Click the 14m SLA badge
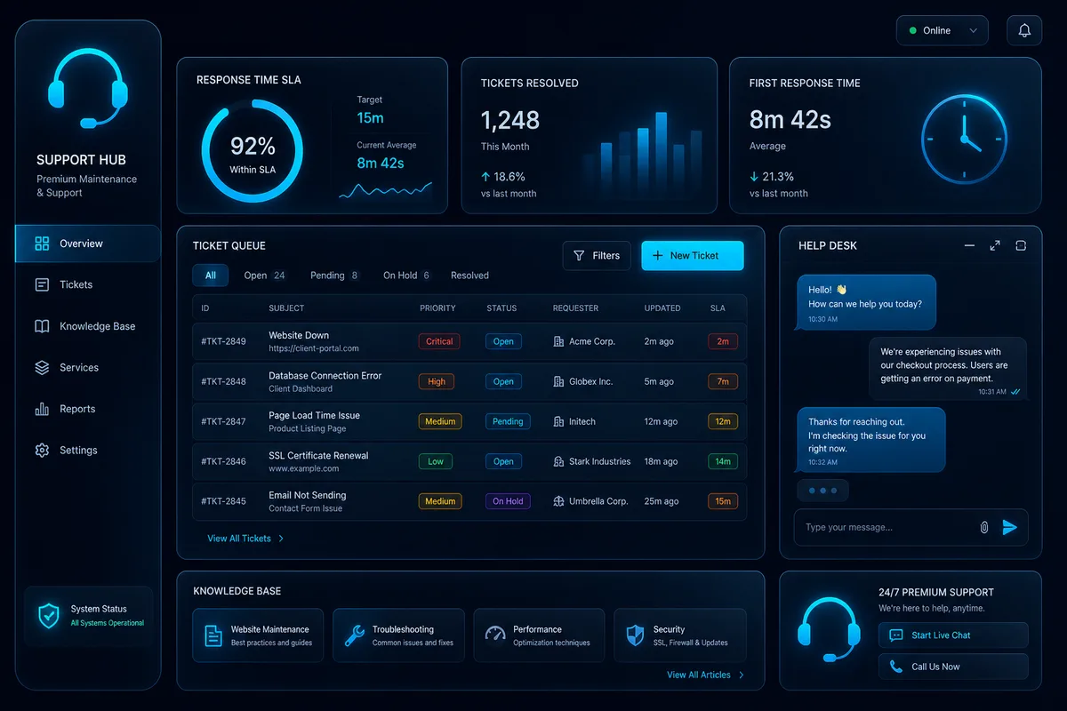The height and width of the screenshot is (711, 1067). (723, 461)
